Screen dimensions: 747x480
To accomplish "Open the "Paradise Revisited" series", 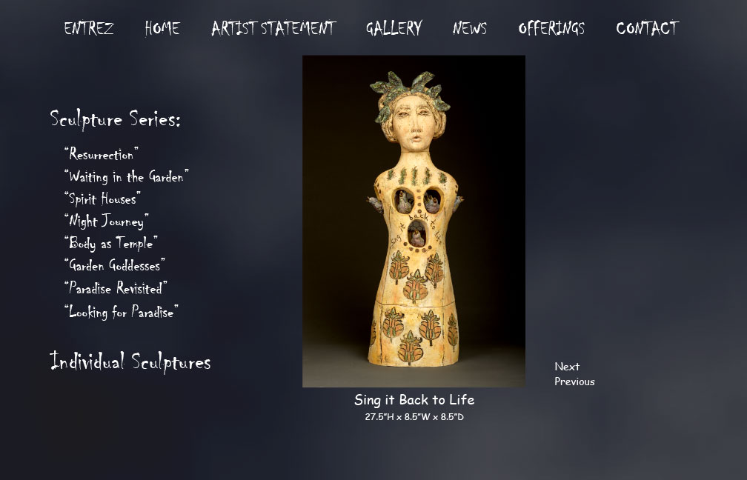I will [116, 288].
